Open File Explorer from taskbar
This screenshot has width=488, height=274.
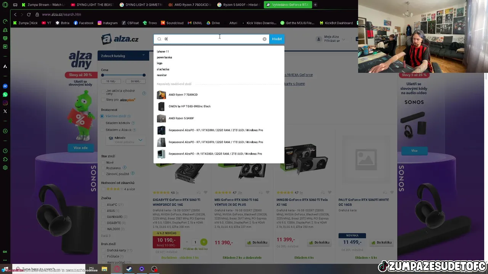pos(104,269)
